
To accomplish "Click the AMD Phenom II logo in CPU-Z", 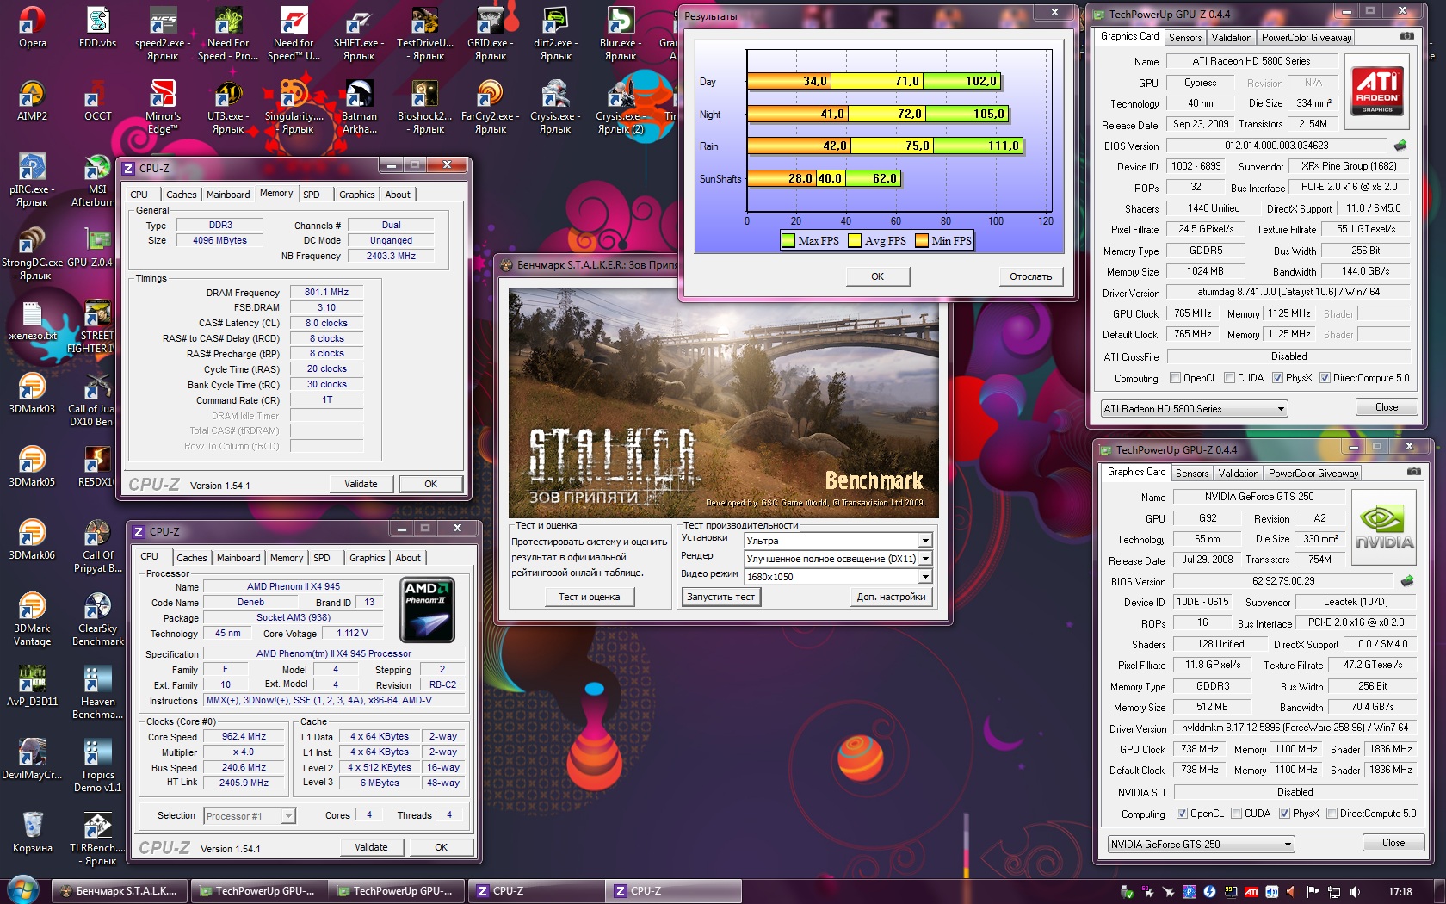I will point(428,610).
